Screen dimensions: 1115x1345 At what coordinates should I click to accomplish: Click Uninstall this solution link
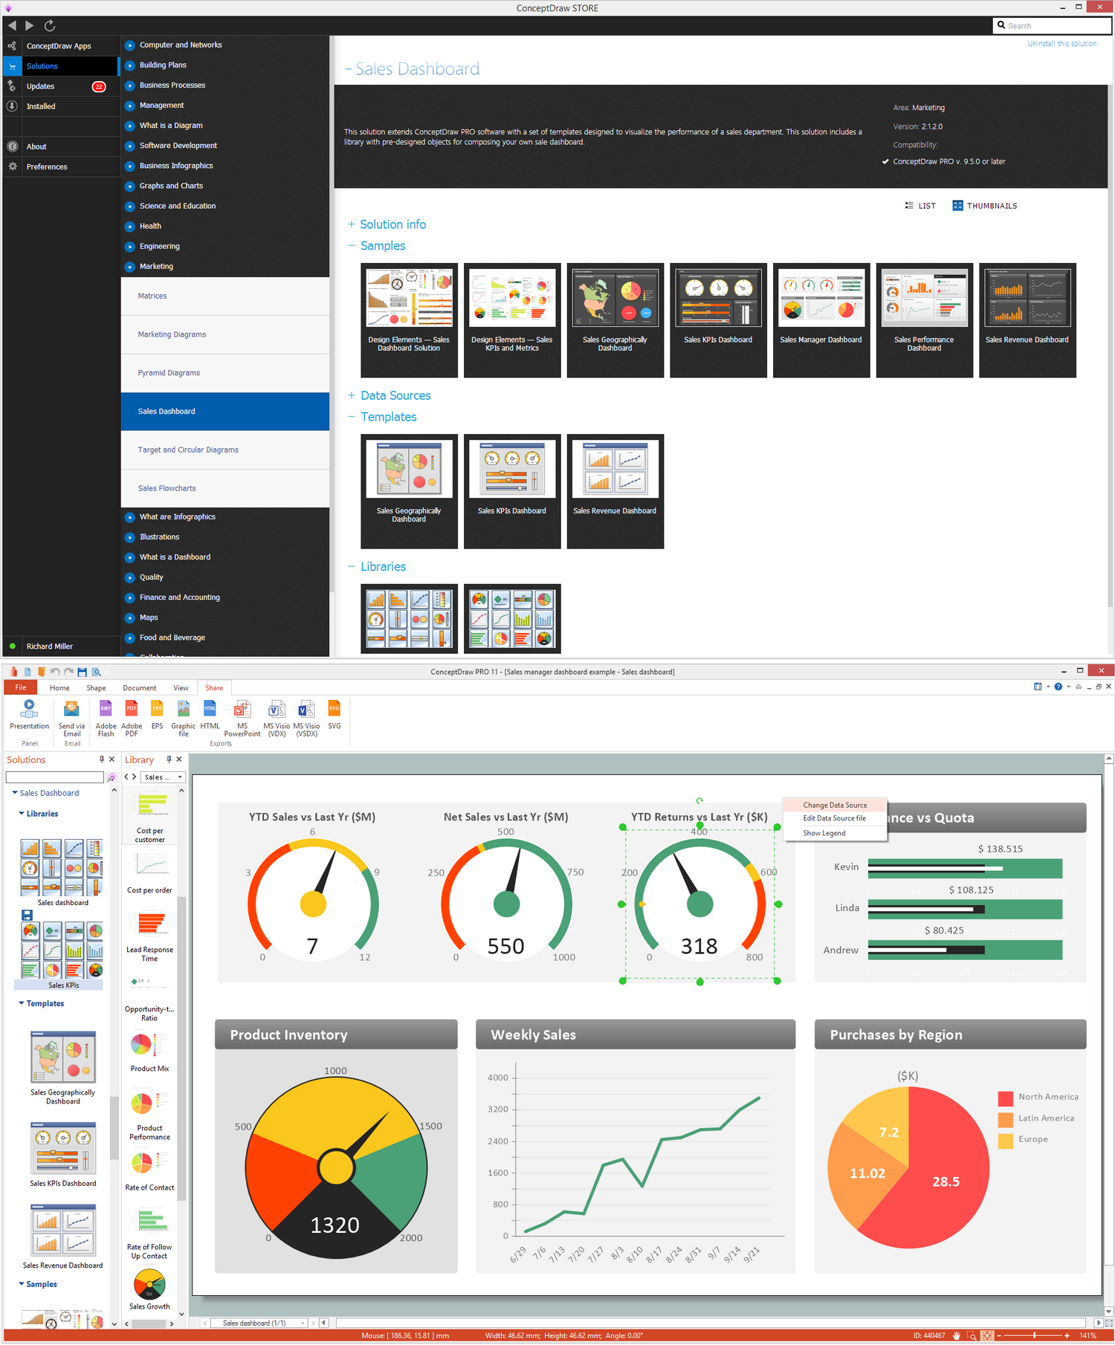[1061, 44]
